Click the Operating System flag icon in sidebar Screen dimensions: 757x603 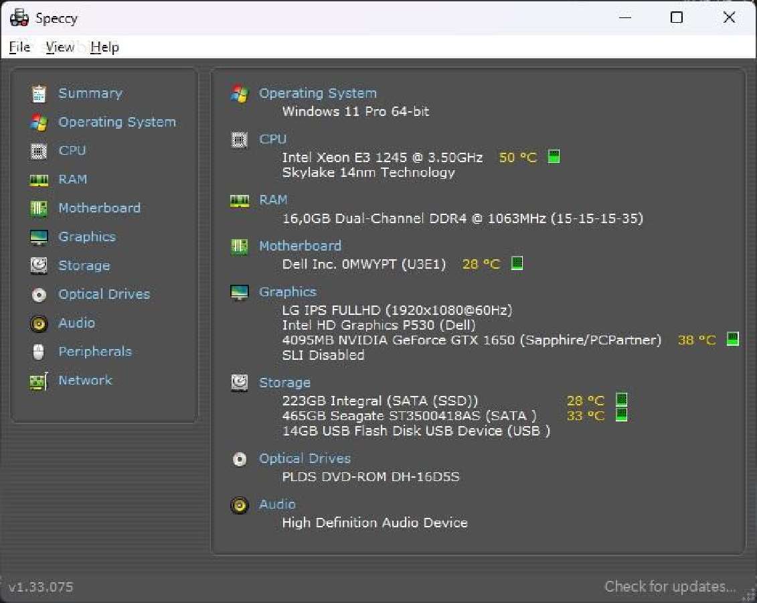(x=39, y=122)
